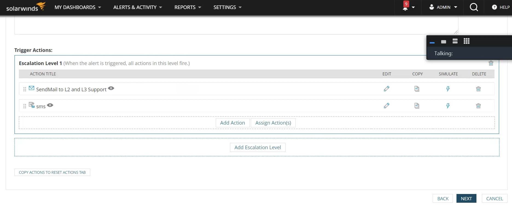Click the EDIT column header
Screen dimensions: 512x206
coord(387,74)
